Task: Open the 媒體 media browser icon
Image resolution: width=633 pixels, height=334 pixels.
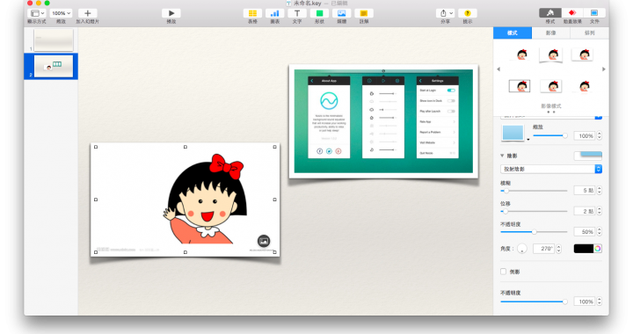Action: 341,13
